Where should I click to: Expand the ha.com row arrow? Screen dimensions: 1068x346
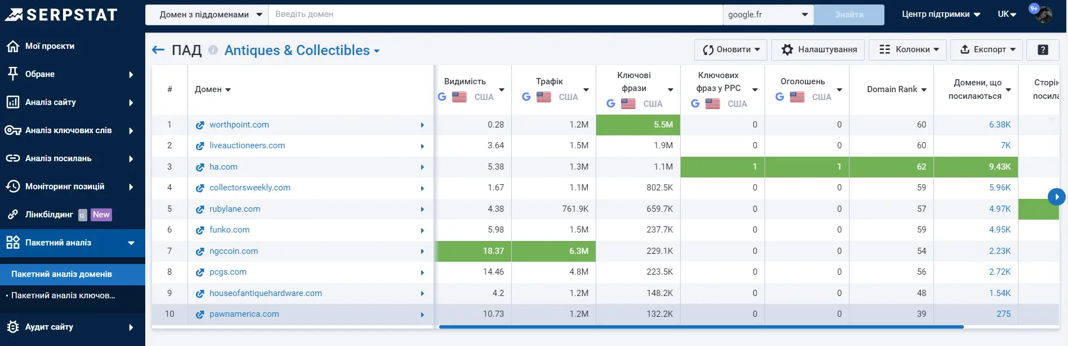tap(422, 167)
